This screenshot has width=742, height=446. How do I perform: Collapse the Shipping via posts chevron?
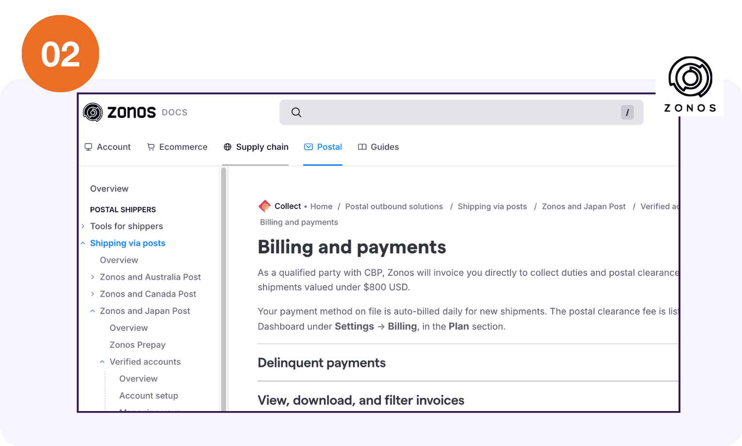point(83,243)
